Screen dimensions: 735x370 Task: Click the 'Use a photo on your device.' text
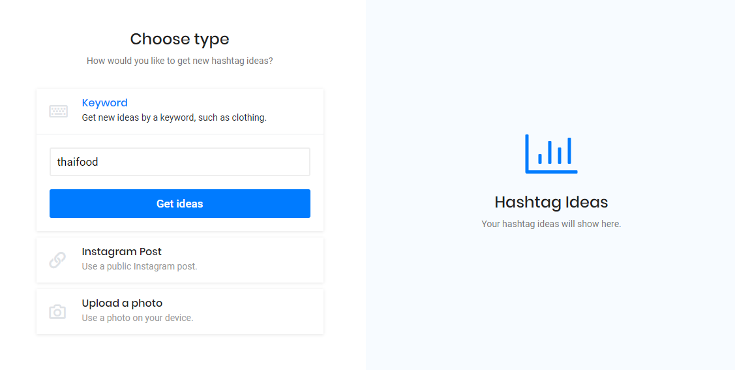(x=138, y=318)
